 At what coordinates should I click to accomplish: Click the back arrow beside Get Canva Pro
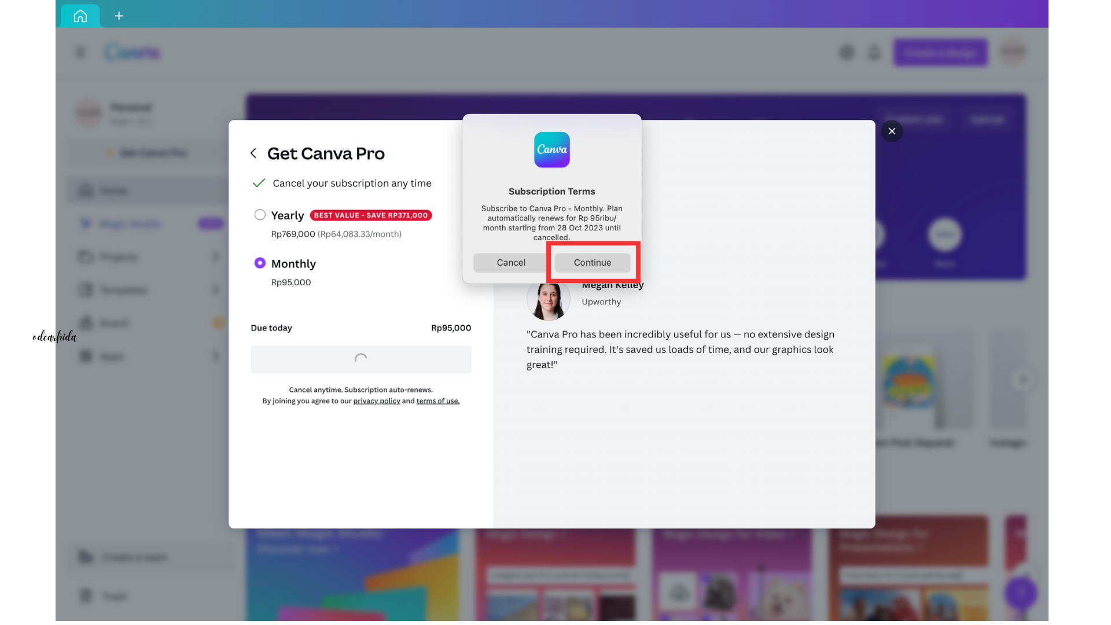(253, 153)
